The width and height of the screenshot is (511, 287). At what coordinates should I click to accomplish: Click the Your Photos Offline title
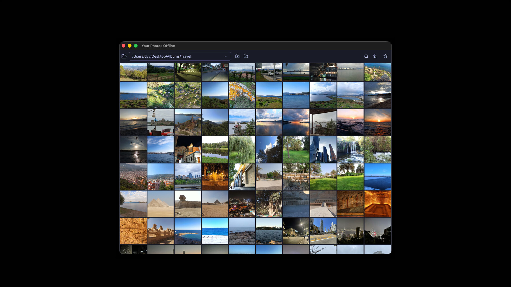pyautogui.click(x=158, y=46)
